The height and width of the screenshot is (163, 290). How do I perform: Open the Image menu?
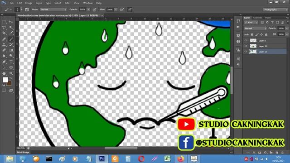[29, 3]
